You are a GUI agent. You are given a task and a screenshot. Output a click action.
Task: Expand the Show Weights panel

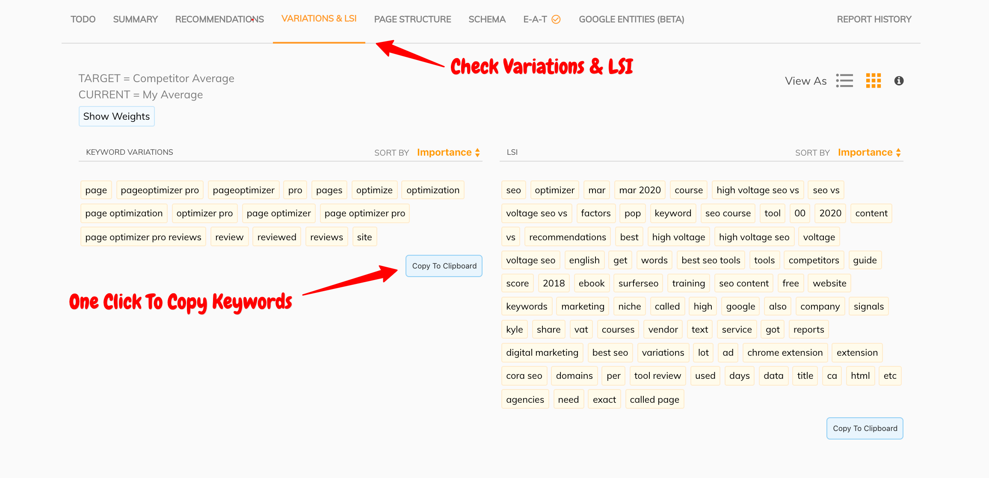point(116,116)
